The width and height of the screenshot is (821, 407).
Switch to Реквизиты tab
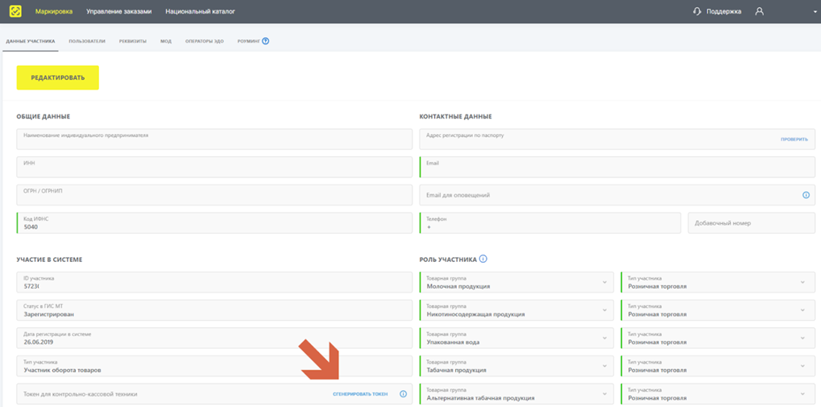point(132,41)
